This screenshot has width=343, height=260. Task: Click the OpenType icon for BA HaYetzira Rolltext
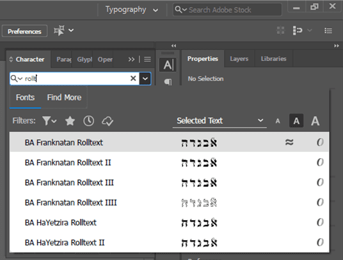pyautogui.click(x=320, y=222)
